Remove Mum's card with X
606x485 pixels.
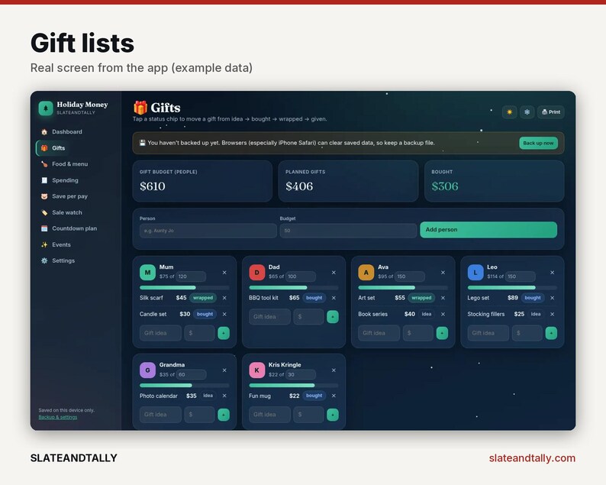(224, 273)
